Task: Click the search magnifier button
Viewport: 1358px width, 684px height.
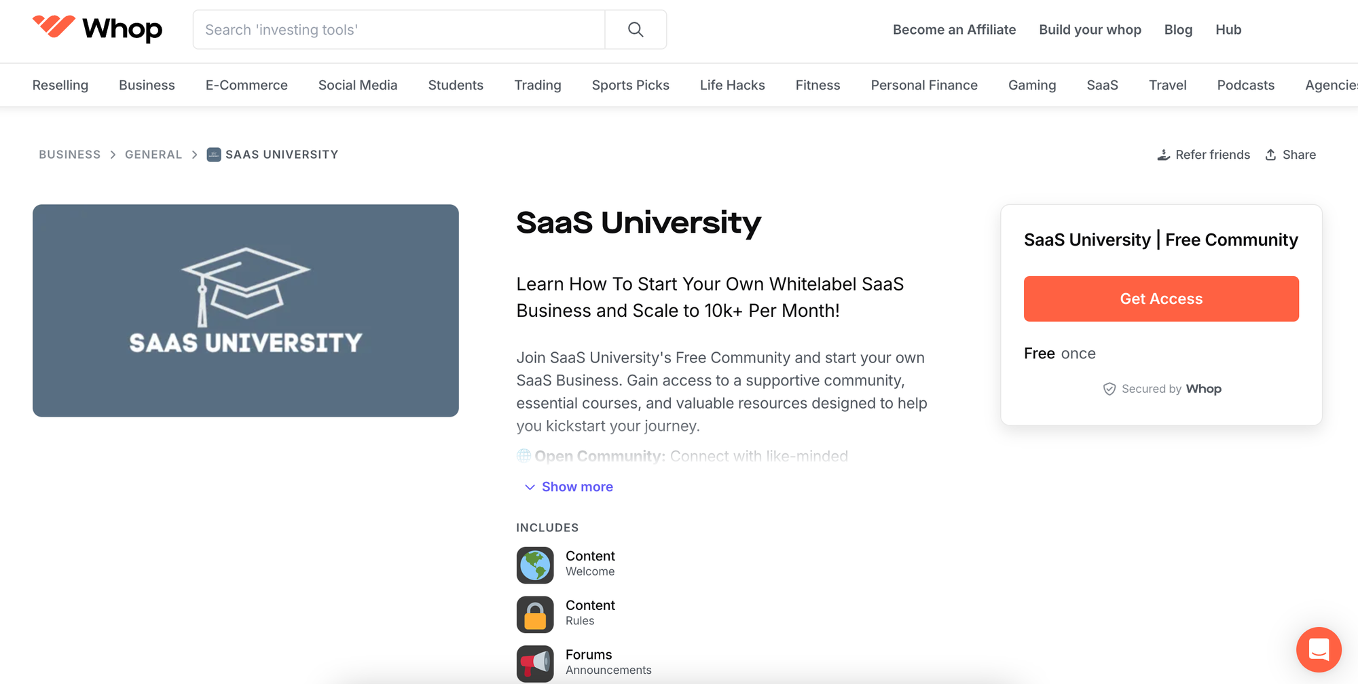Action: coord(636,30)
